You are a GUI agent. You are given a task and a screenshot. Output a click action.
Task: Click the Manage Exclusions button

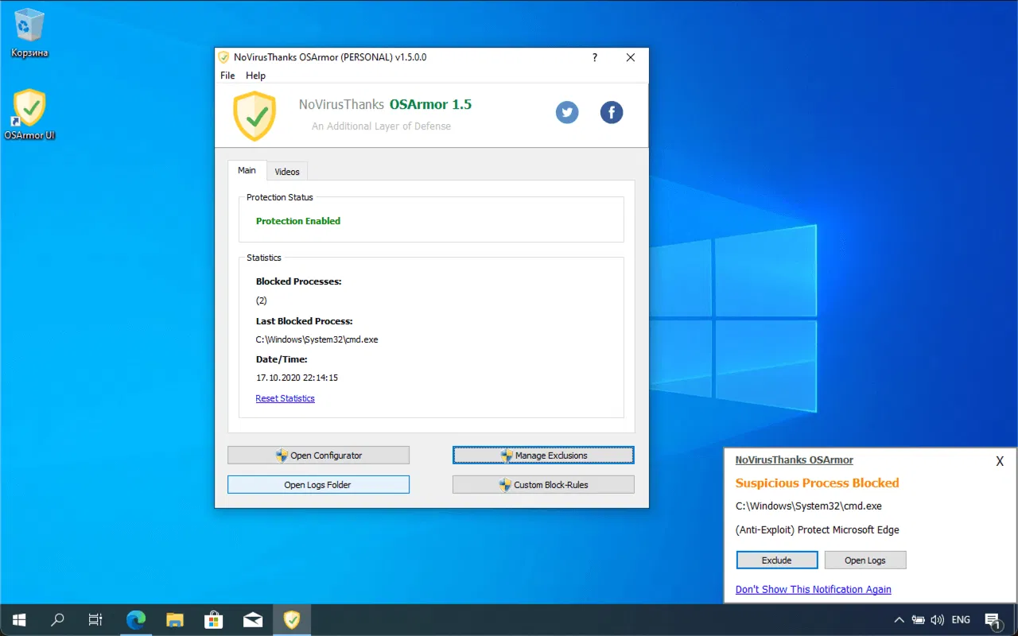(543, 456)
